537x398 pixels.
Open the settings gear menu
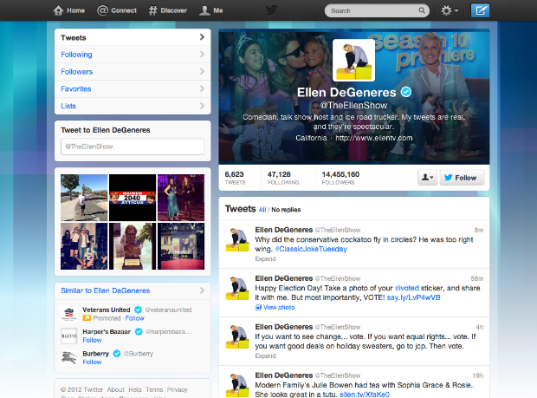tap(450, 10)
